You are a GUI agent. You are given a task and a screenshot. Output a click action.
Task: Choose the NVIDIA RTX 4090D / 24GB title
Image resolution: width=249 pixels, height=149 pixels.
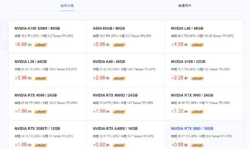(x=115, y=95)
